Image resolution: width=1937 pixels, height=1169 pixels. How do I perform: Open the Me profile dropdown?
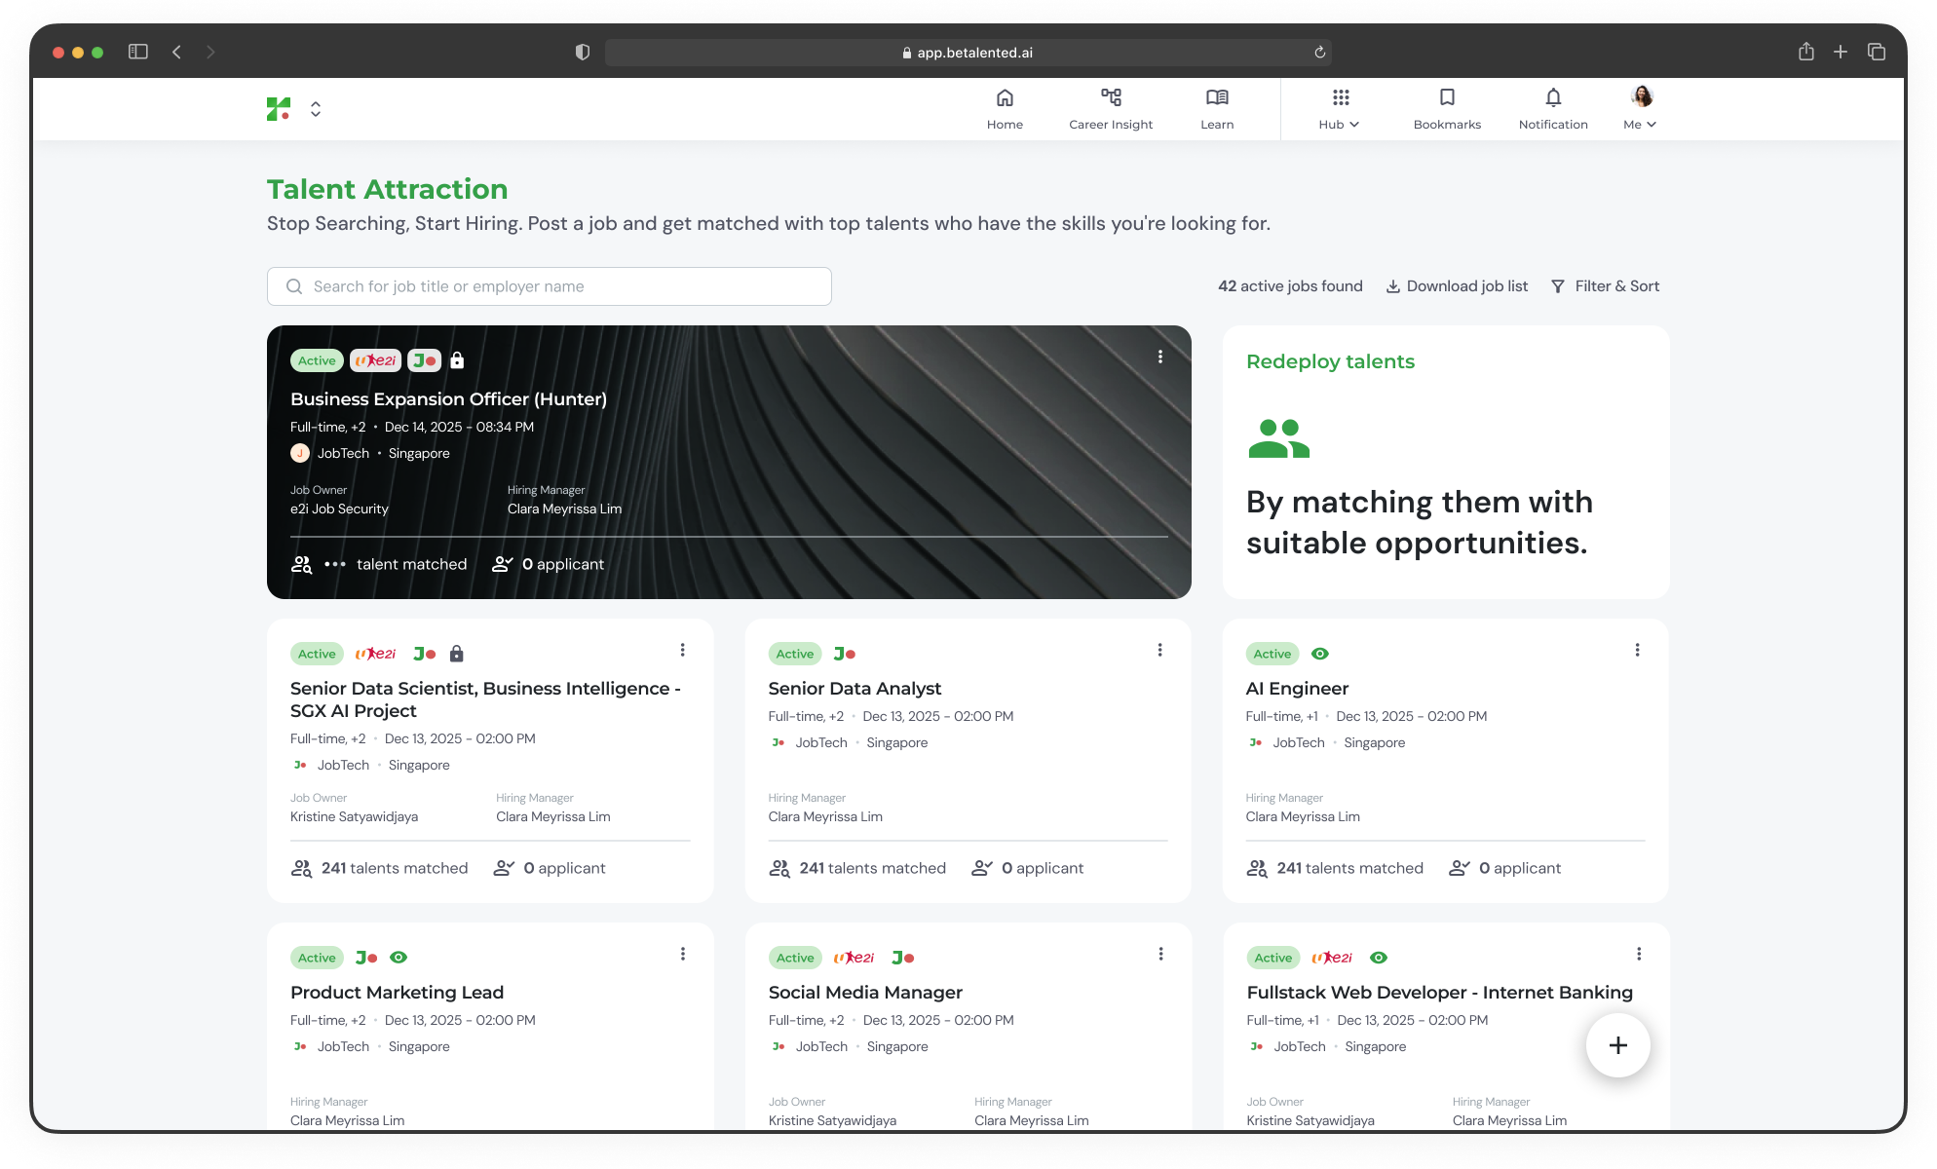[x=1641, y=107]
